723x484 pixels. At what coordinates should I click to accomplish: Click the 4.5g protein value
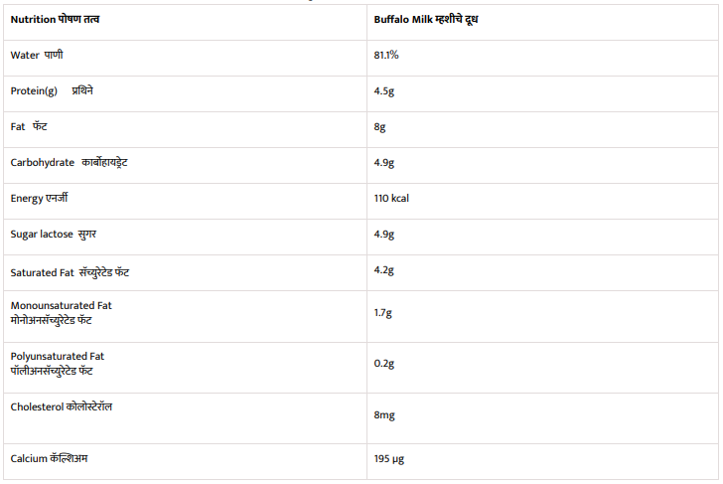pos(384,91)
